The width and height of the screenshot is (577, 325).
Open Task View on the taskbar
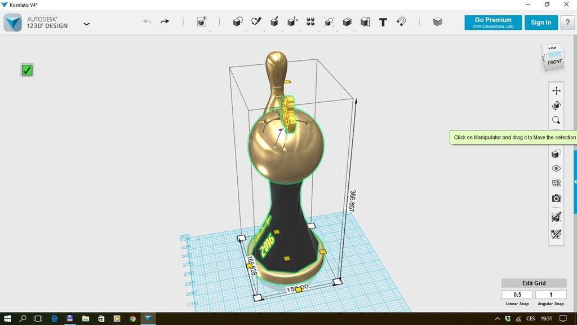(38, 318)
